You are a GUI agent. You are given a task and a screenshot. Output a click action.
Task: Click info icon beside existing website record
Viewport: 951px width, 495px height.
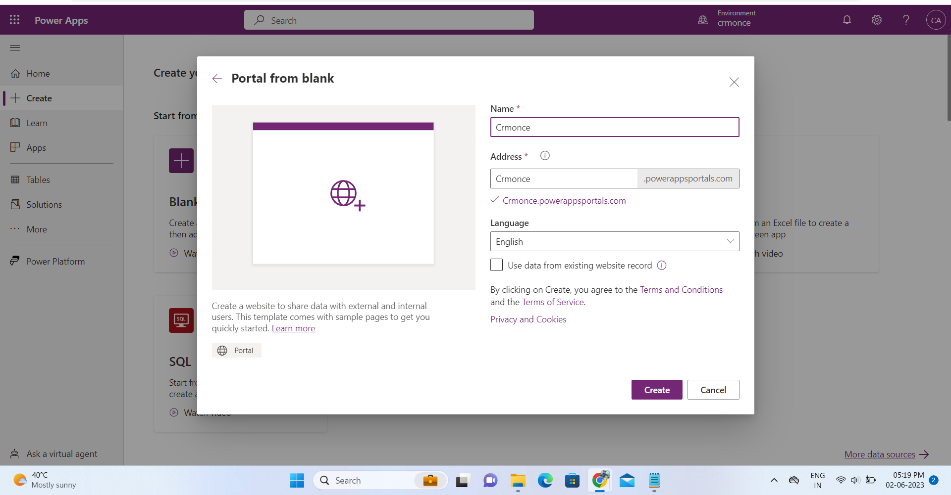pyautogui.click(x=662, y=266)
